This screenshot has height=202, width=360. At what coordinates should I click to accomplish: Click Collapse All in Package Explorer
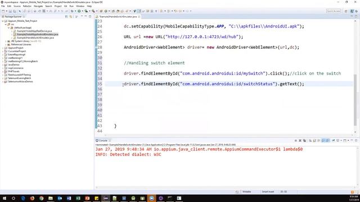click(x=66, y=16)
